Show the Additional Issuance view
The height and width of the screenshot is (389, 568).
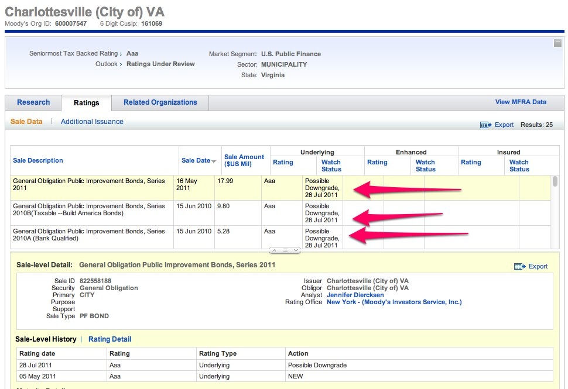point(92,122)
